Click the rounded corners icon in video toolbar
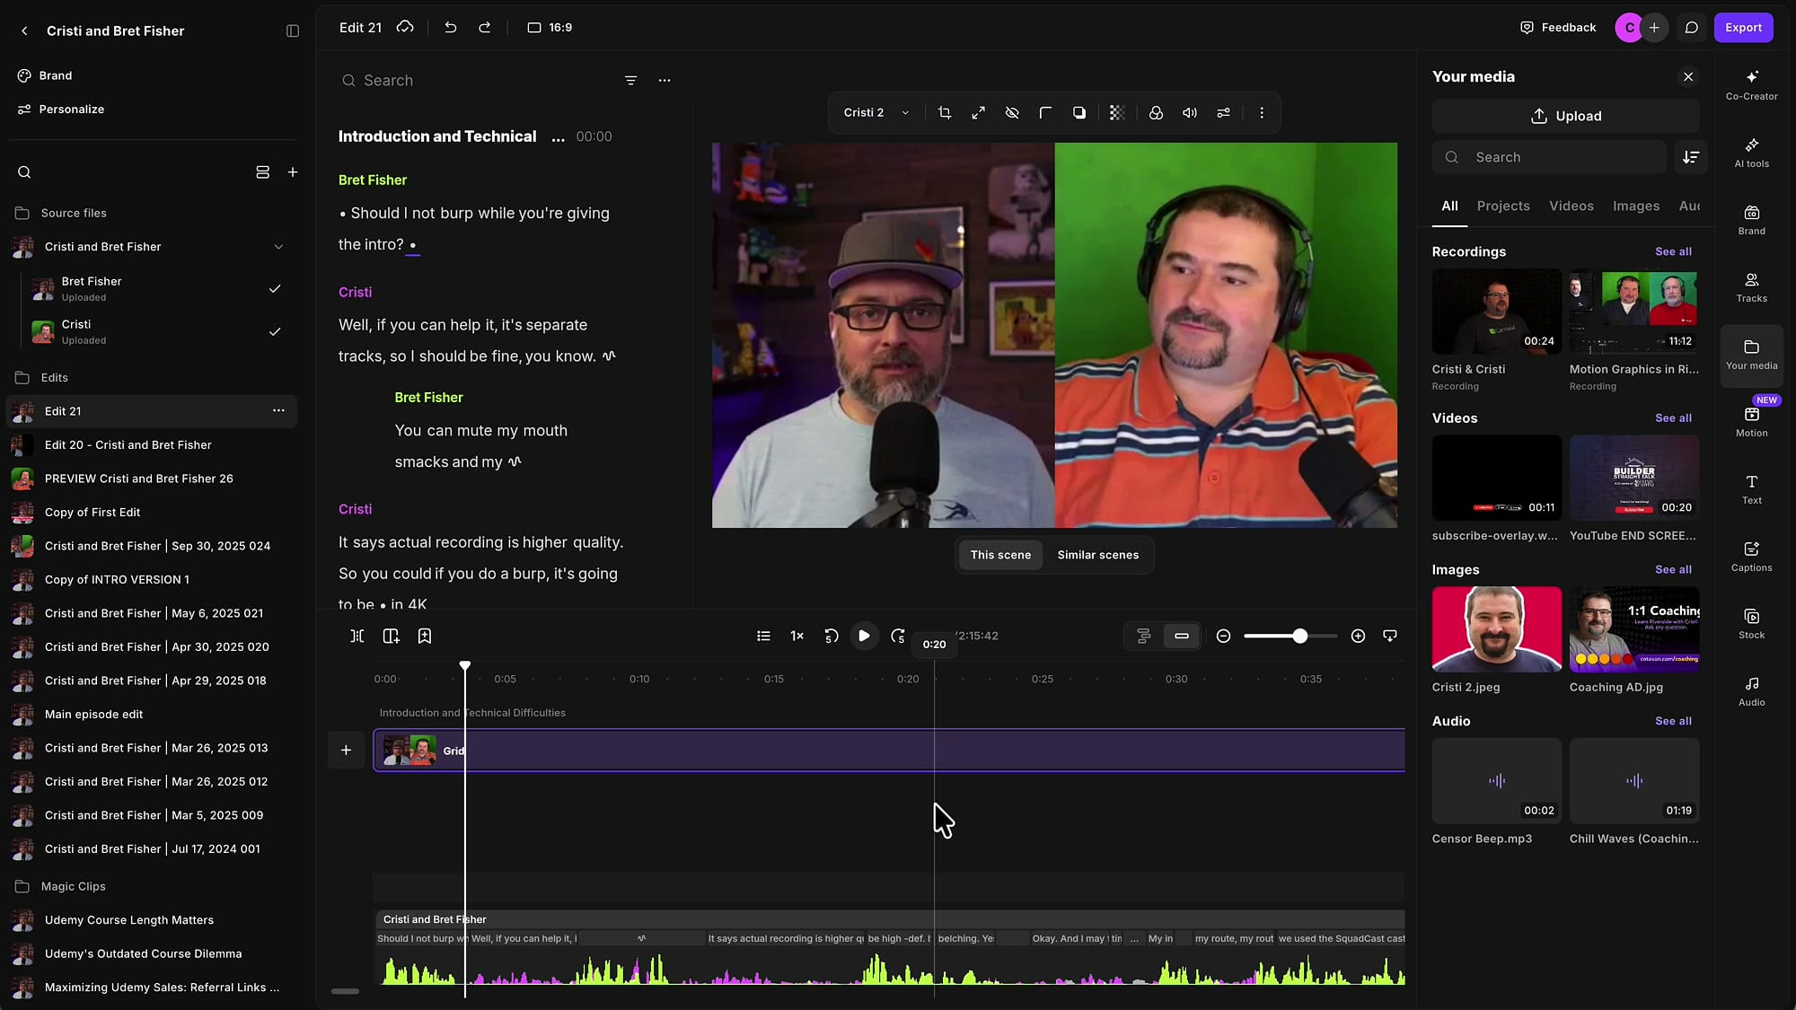Viewport: 1796px width, 1010px height. (1045, 113)
